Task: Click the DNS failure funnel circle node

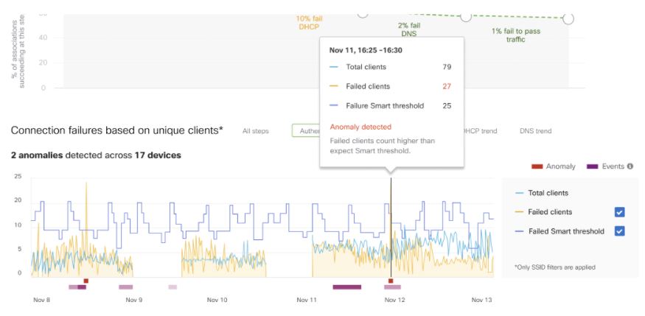Action: pyautogui.click(x=466, y=16)
